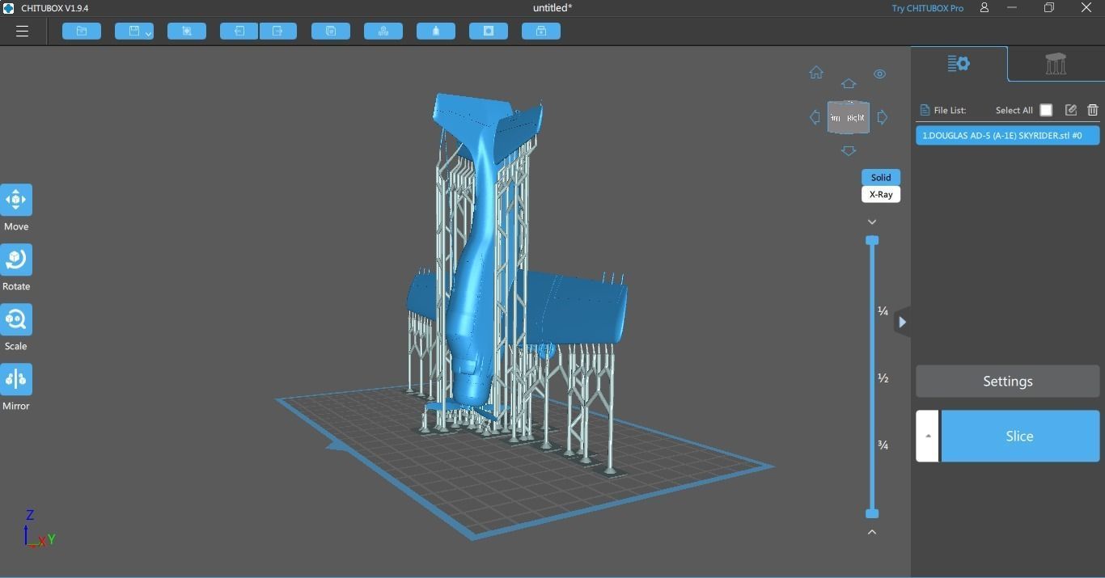Click the ¾ mark on layer slider
Screen dimensions: 1105x578
coord(883,445)
